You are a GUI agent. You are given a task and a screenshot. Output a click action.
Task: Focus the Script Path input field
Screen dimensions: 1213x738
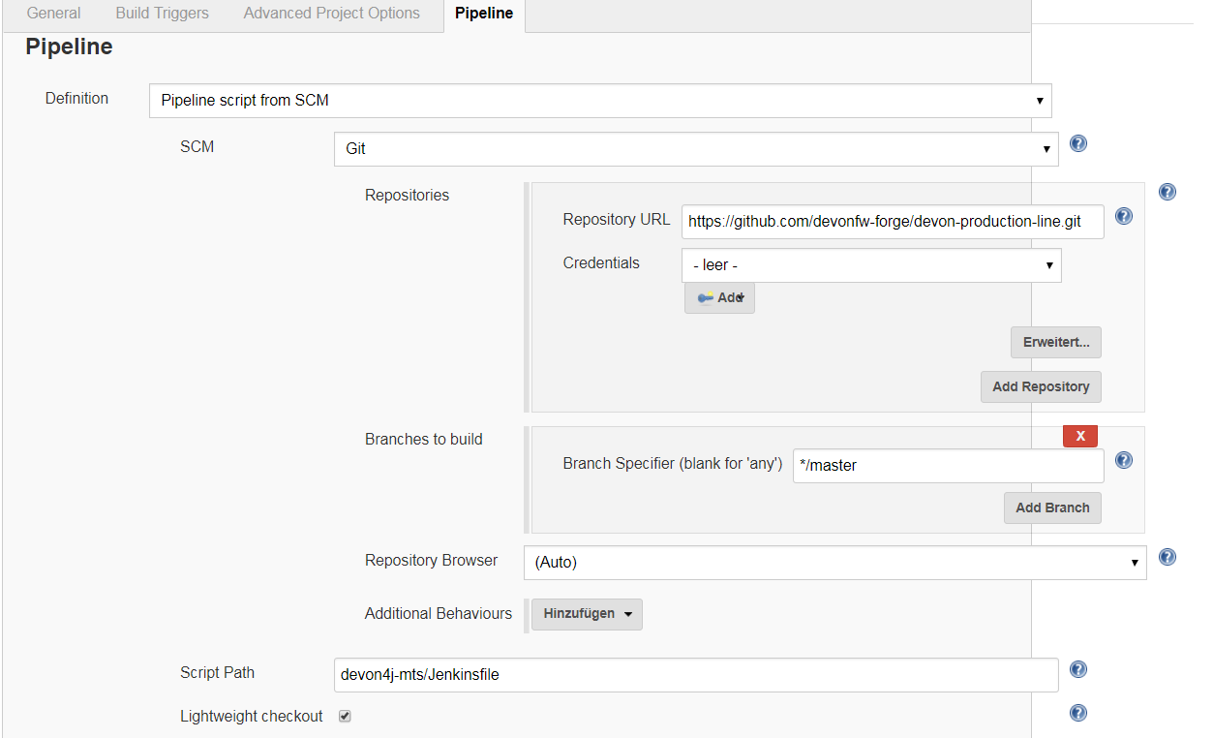click(x=696, y=675)
